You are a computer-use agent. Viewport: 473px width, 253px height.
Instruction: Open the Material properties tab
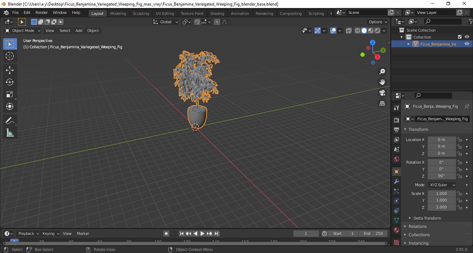click(x=396, y=230)
